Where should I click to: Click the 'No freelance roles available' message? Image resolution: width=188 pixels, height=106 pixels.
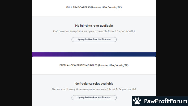(94, 83)
